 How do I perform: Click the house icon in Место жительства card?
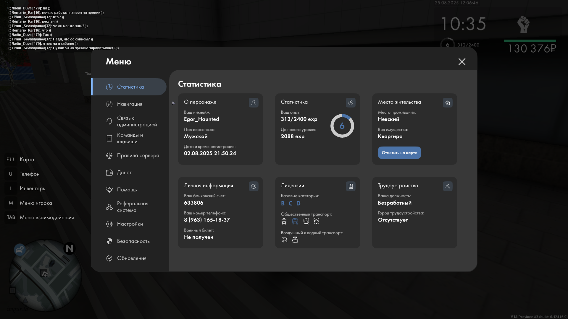pyautogui.click(x=448, y=102)
